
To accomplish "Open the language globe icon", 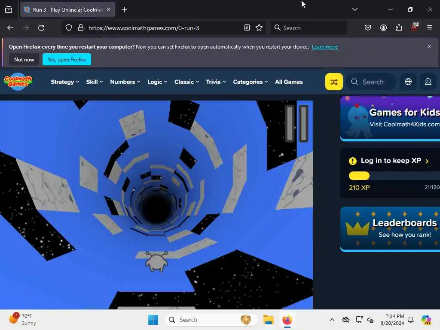I will click(x=408, y=82).
